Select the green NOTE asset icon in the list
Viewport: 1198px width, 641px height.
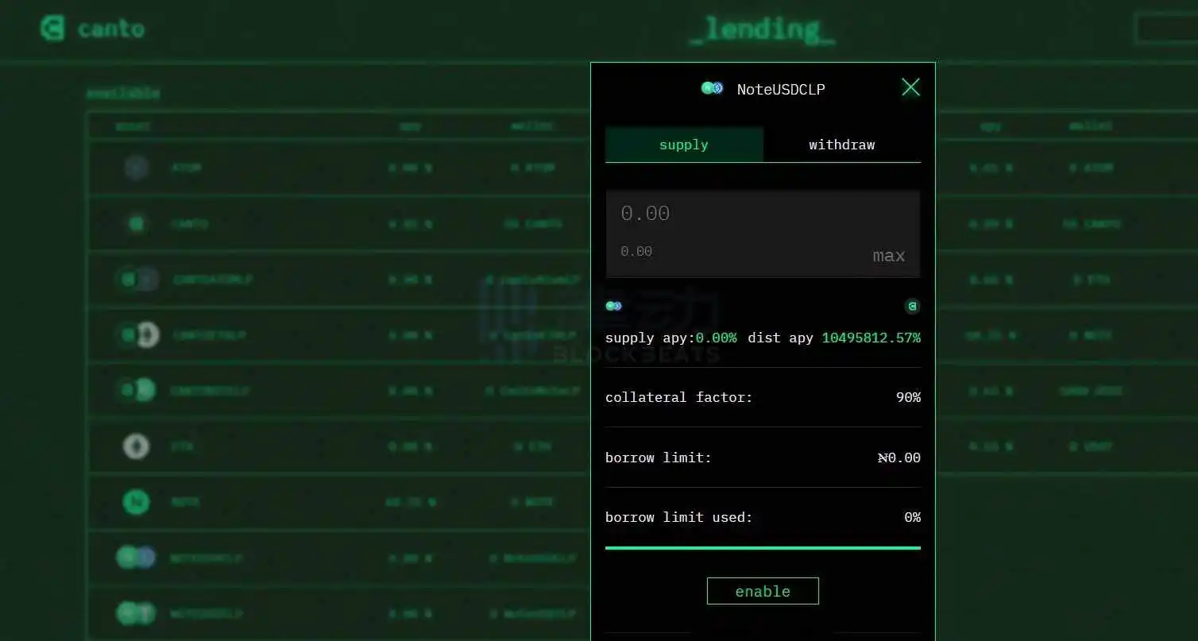coord(137,502)
